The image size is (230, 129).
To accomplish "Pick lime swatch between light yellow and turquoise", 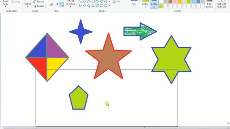I will point(189,1).
